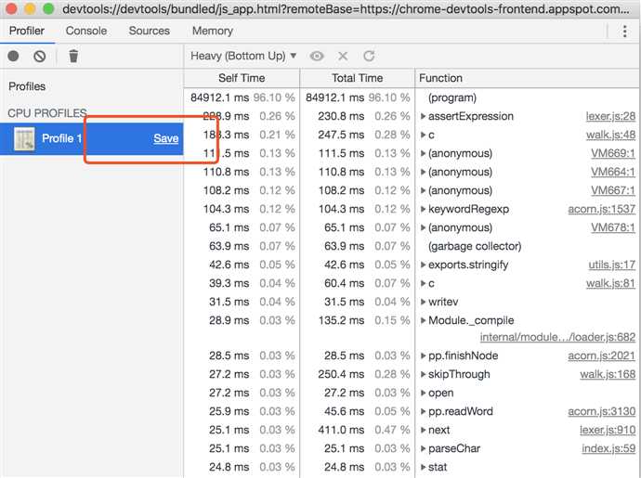Click the 411.0 ms total time cell
Screen dimensions: 641x478
point(341,431)
